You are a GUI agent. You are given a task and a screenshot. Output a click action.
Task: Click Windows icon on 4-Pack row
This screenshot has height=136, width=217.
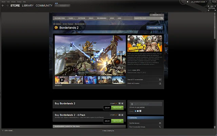[120, 115]
